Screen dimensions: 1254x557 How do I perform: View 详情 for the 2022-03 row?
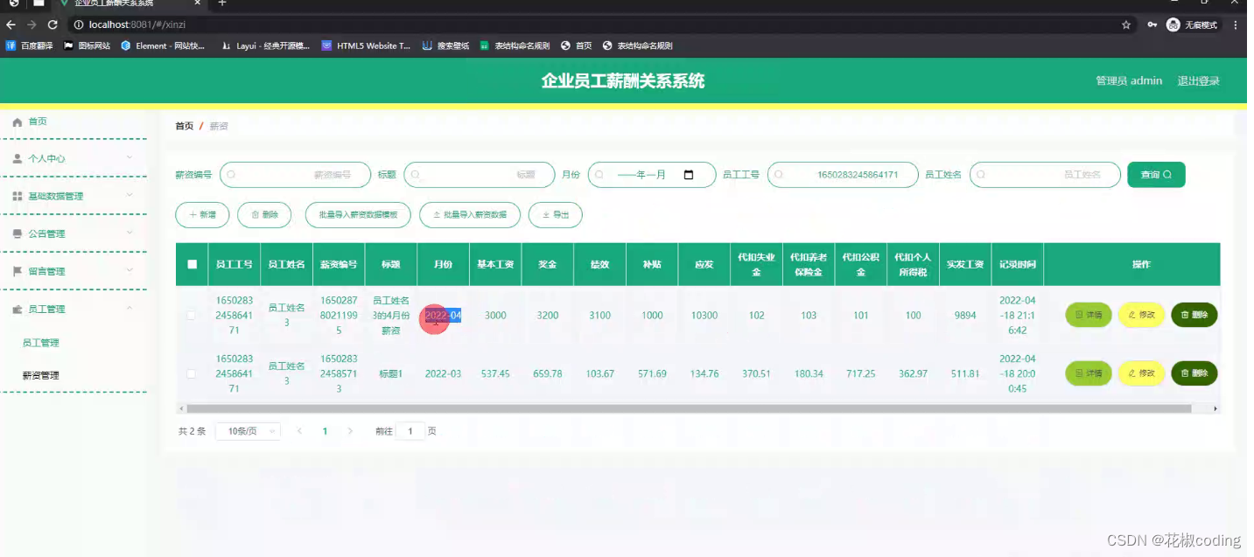pyautogui.click(x=1089, y=373)
